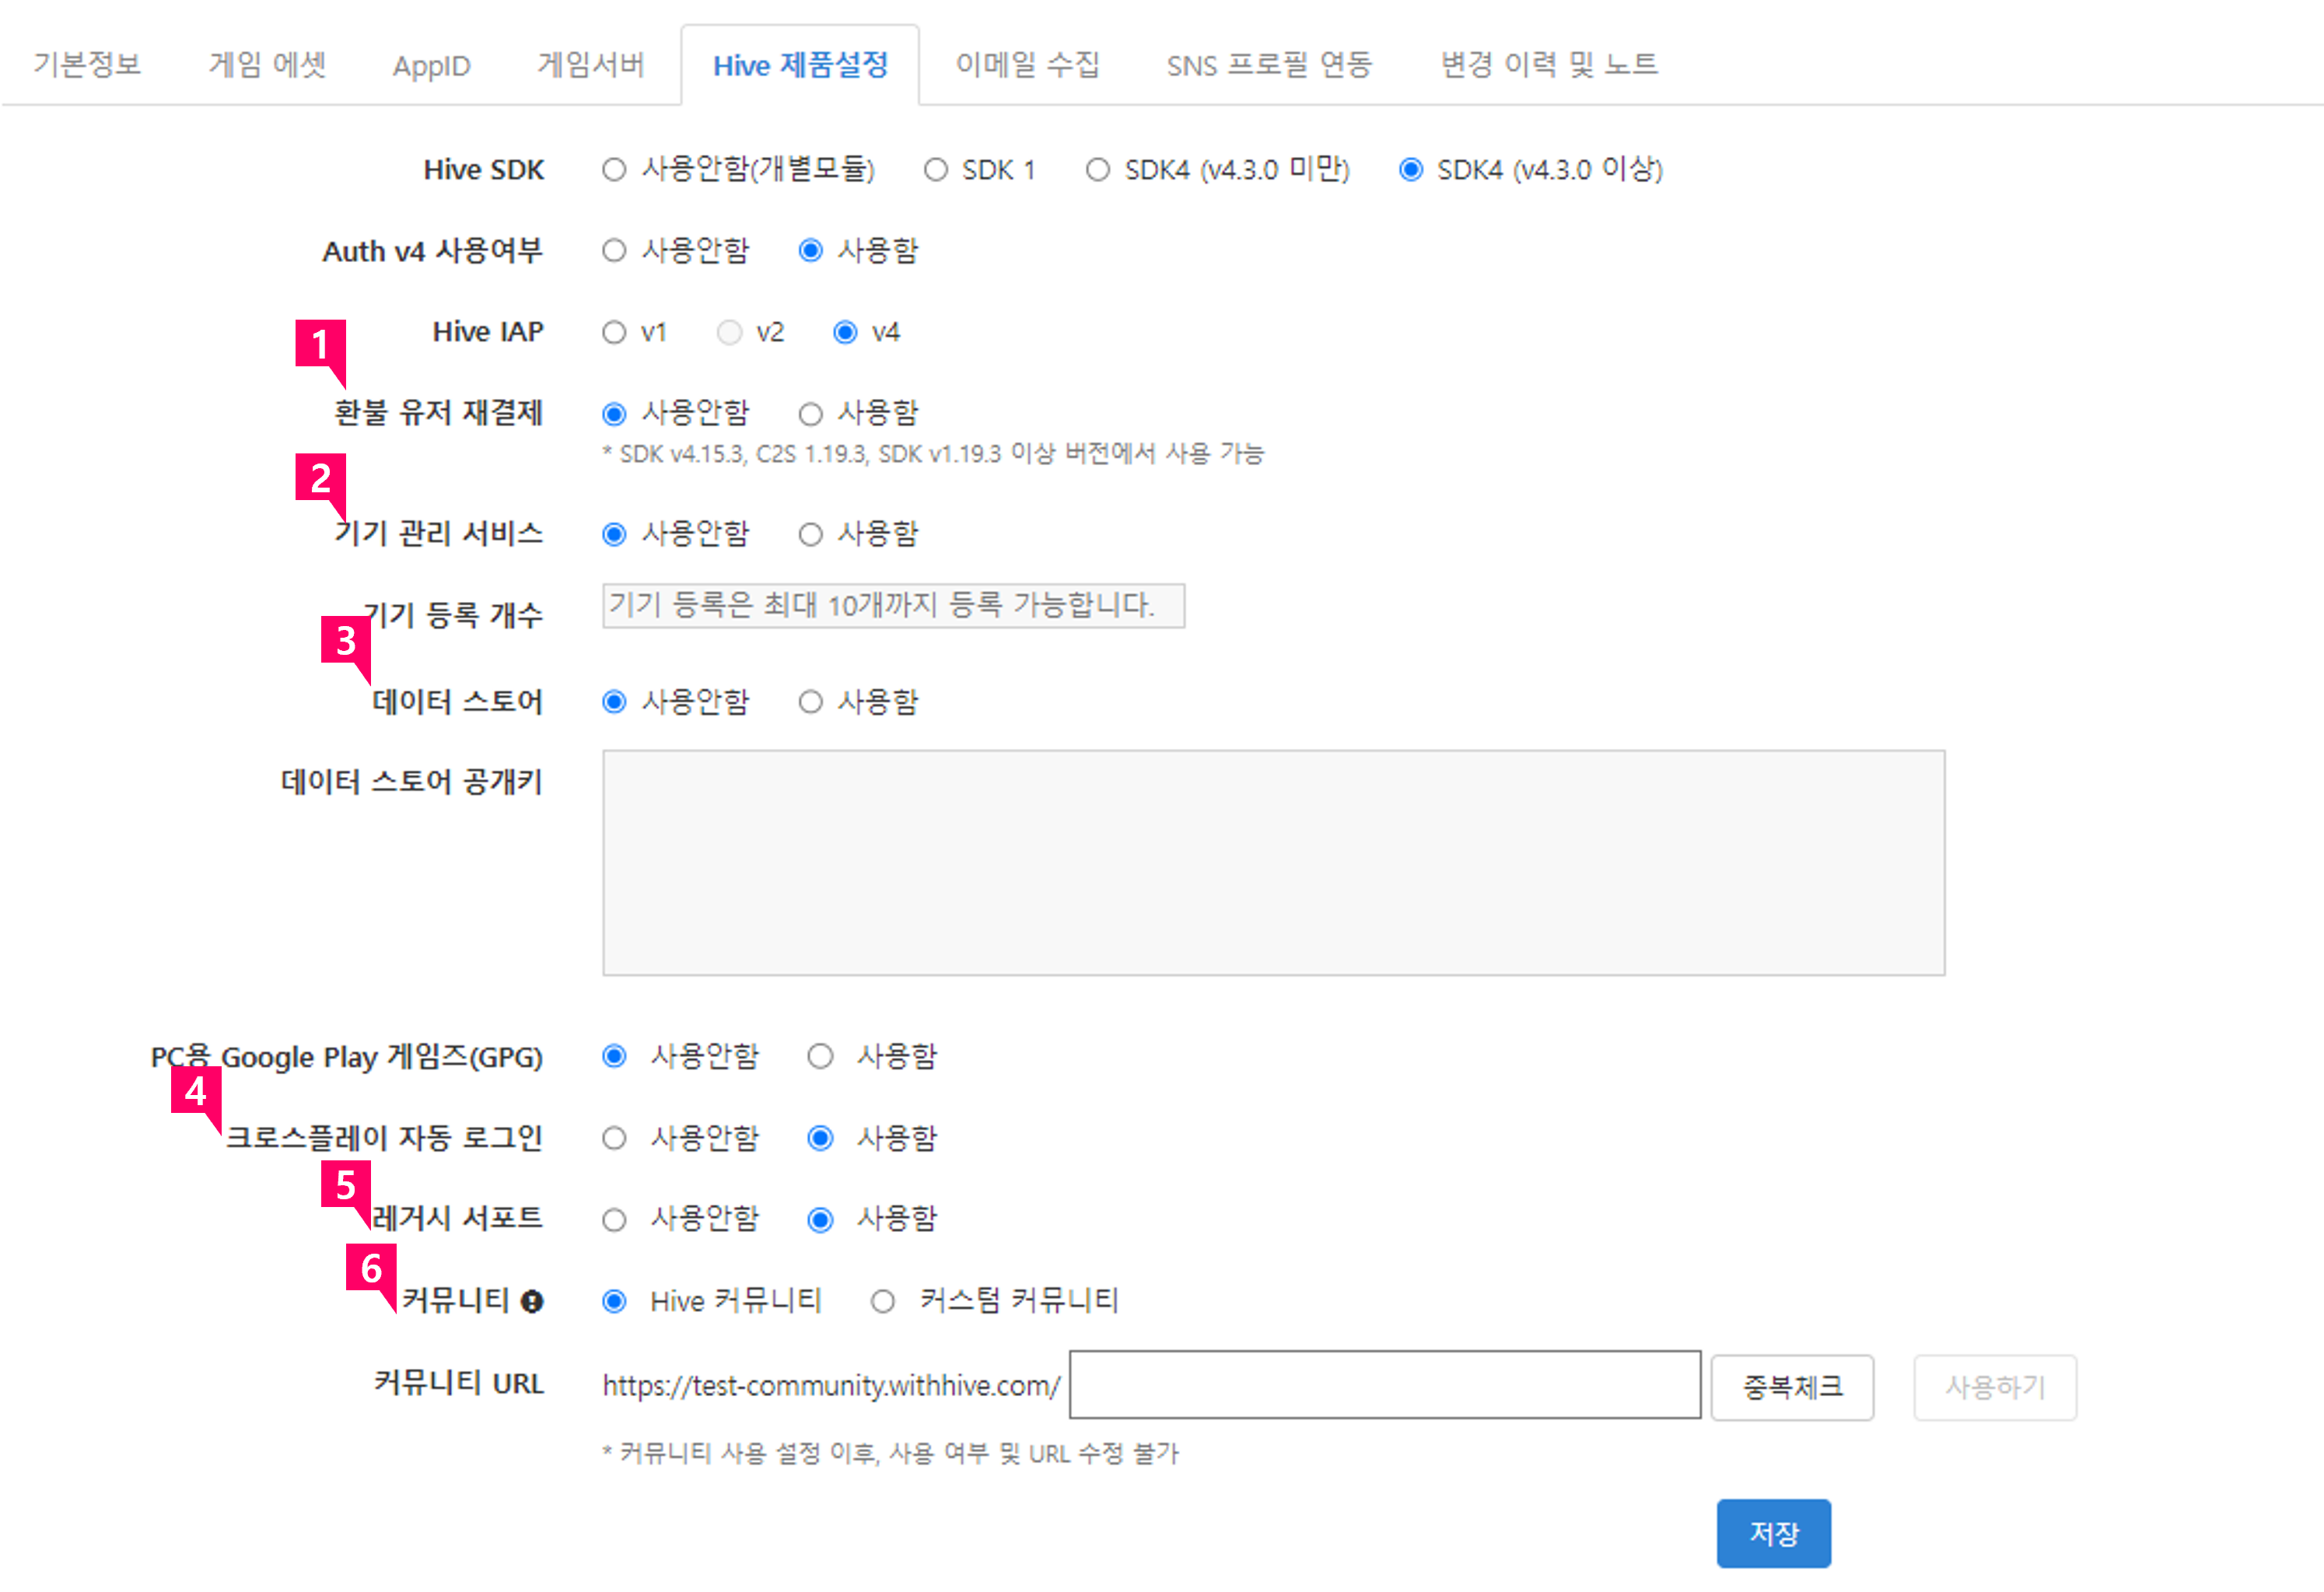Go to the 게임서버 tab

coord(591,65)
